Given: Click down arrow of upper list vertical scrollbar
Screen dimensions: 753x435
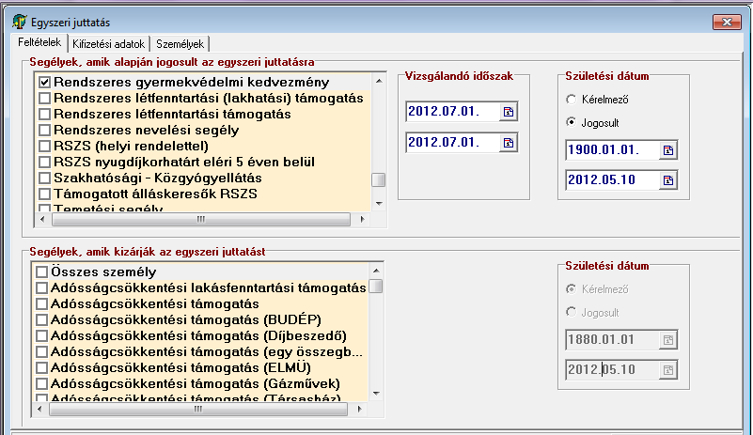Looking at the screenshot, I should 379,204.
